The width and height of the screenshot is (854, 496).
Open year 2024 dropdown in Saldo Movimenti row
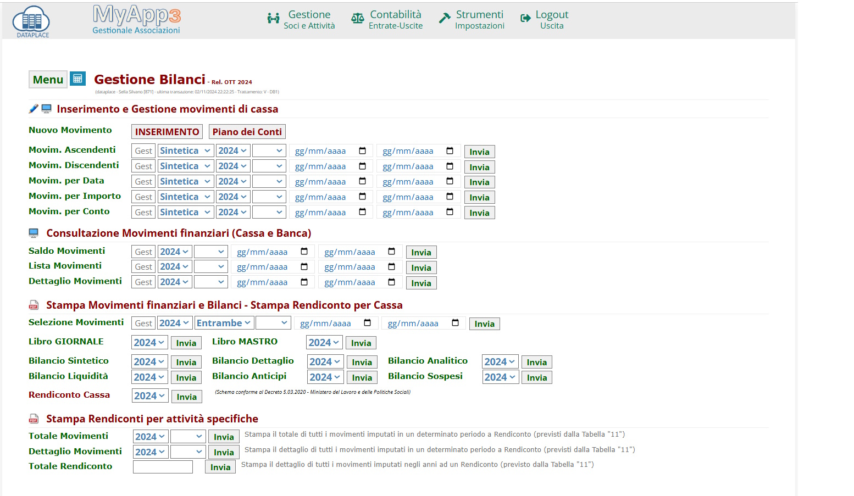(x=175, y=252)
